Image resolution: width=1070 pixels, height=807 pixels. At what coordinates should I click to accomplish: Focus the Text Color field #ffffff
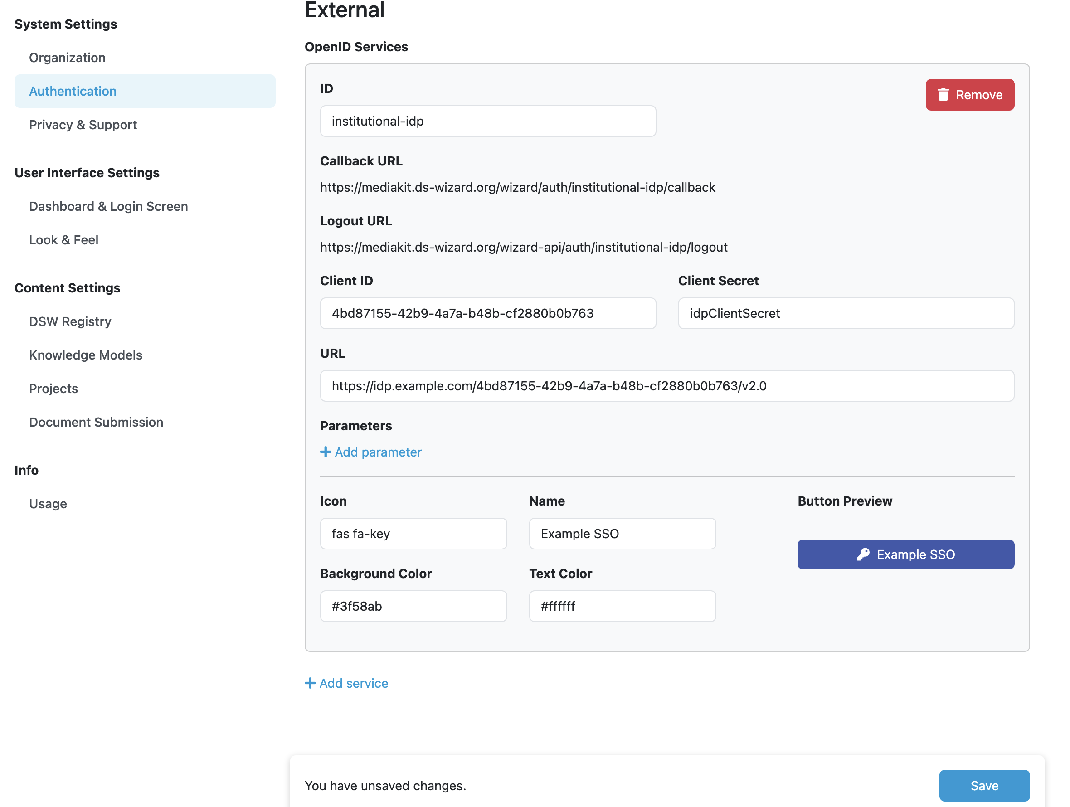pos(623,606)
